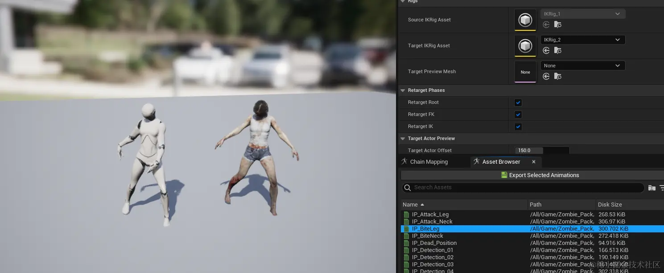Click the Target IKRig Asset label
Screen dimensions: 664x273
point(429,45)
